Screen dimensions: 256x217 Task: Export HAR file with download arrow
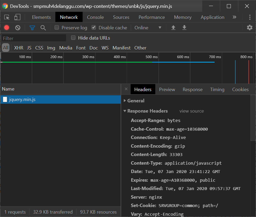184,28
